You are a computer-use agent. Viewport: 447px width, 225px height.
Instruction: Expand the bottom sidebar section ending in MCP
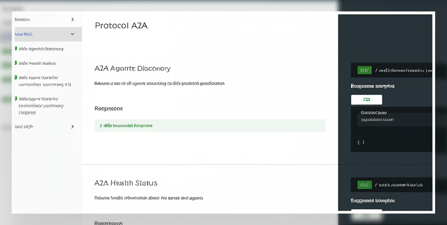[72, 127]
